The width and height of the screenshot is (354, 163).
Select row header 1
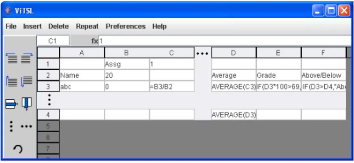48,64
